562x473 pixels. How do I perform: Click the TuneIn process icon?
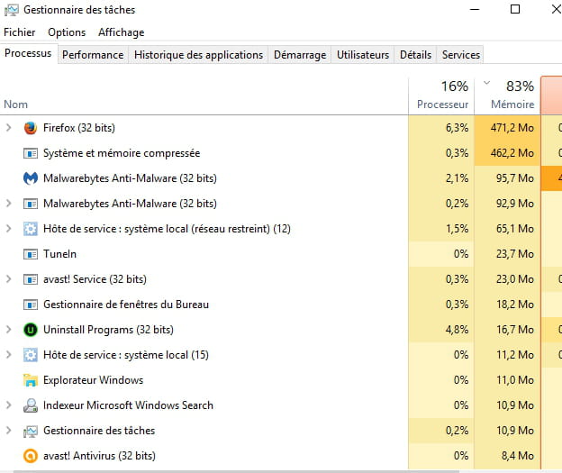(x=31, y=254)
